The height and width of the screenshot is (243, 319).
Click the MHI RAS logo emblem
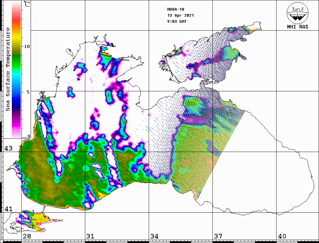coord(298,13)
